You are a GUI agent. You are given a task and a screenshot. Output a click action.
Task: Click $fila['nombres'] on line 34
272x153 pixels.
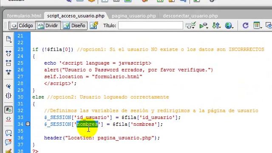[136, 124]
